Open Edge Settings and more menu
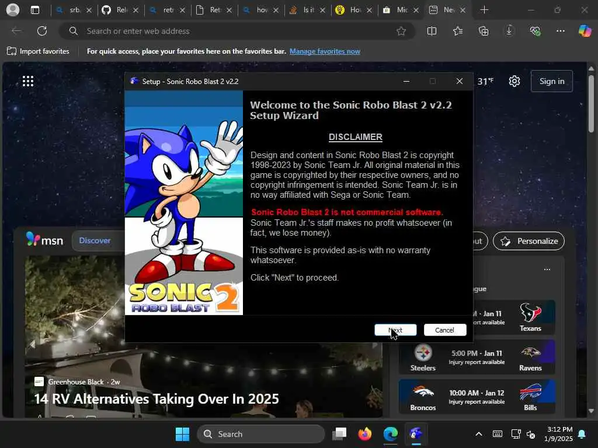This screenshot has height=448, width=598. (x=560, y=31)
